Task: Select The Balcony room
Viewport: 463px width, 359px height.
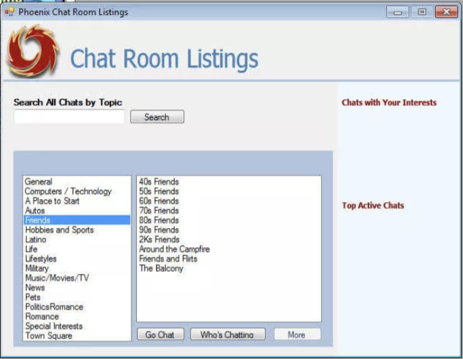Action: coord(229,269)
